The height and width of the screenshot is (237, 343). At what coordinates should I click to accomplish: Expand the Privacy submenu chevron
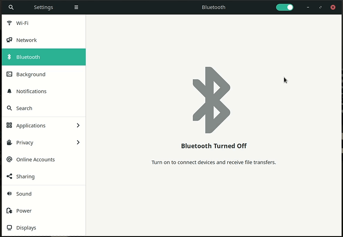pos(78,142)
